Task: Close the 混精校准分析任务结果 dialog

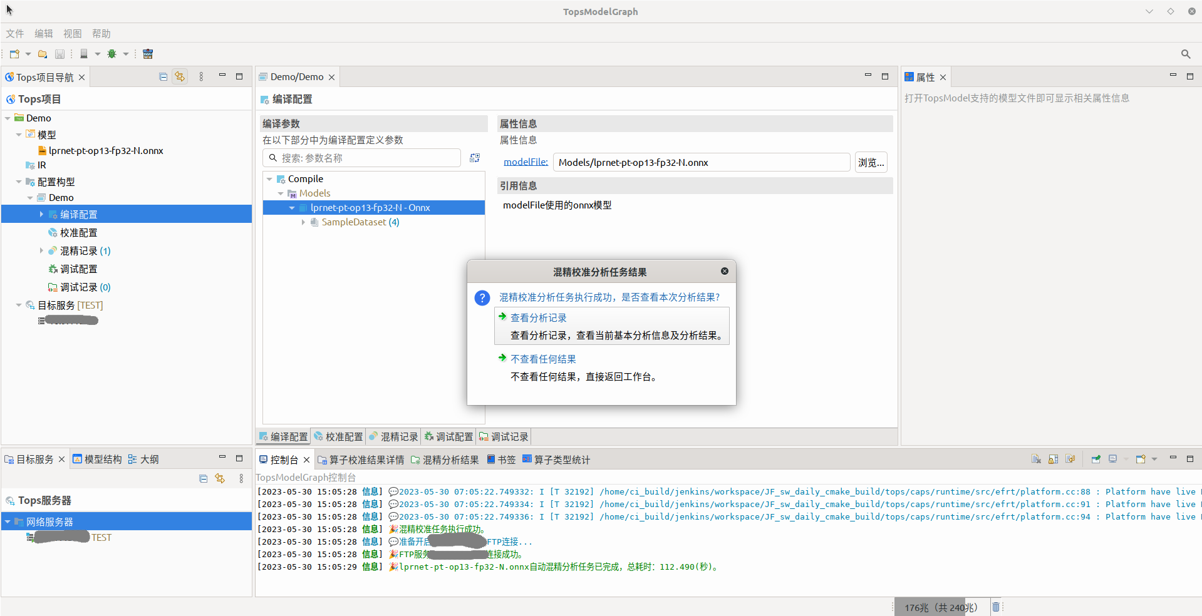Action: coord(725,271)
